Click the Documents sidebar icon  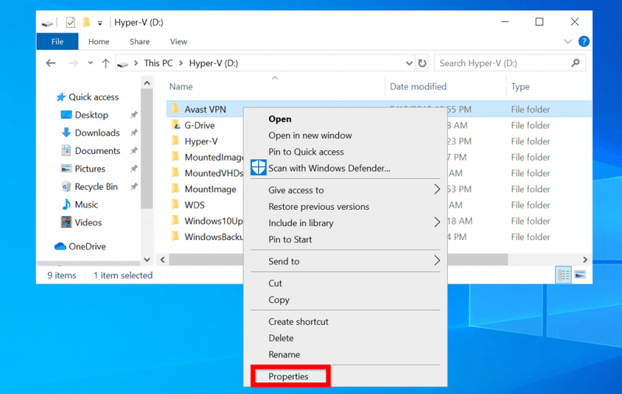pyautogui.click(x=66, y=151)
